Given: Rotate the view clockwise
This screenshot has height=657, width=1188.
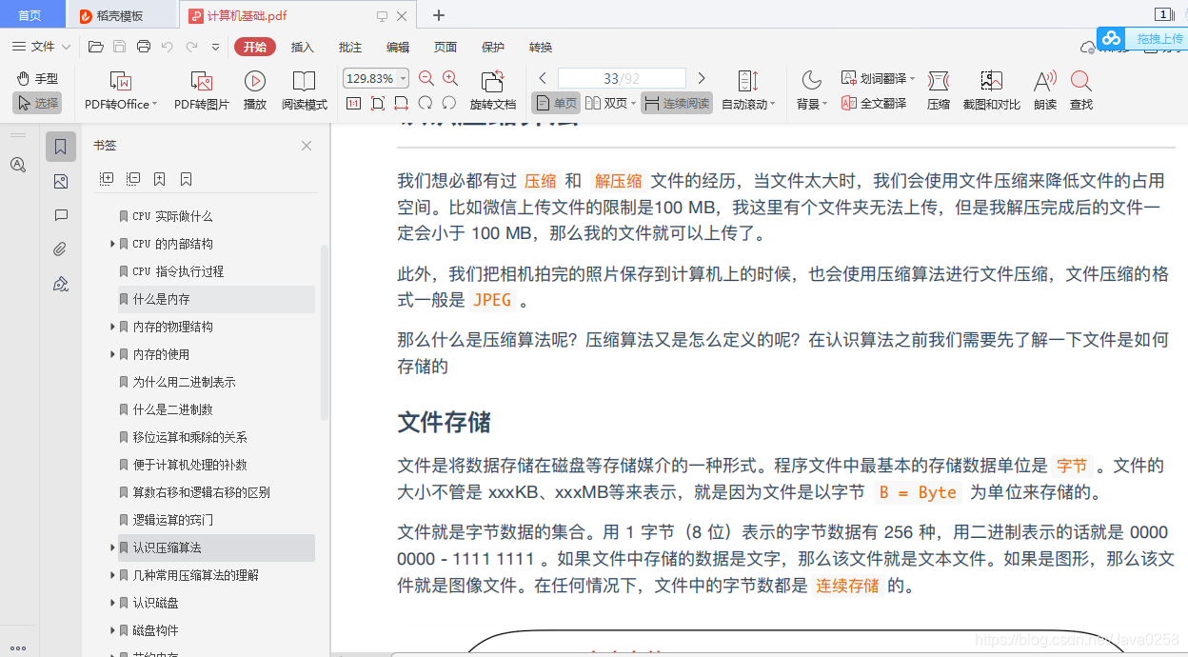Looking at the screenshot, I should [x=426, y=103].
